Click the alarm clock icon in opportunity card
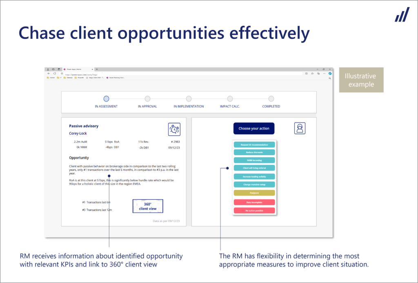This screenshot has width=418, height=283. point(174,129)
